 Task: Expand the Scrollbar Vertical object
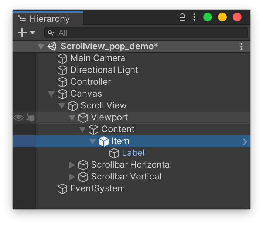tap(72, 177)
